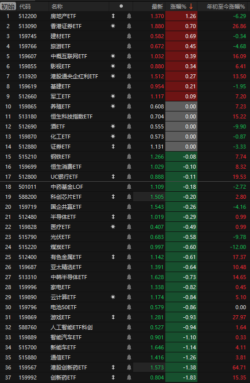This screenshot has height=383, width=250.
Task: Click the sun marker icon beside 中概互联网ETF
Action: pyautogui.click(x=113, y=56)
